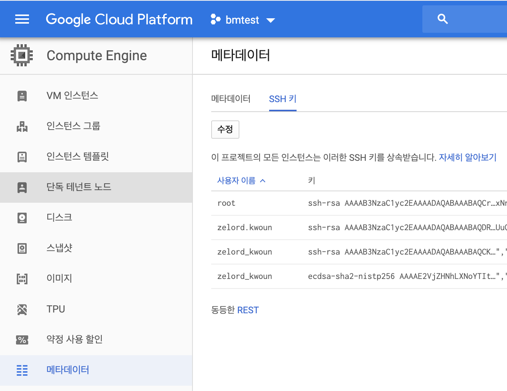The height and width of the screenshot is (391, 507).
Task: Click the root ssh-rsa key value
Action: coord(408,203)
